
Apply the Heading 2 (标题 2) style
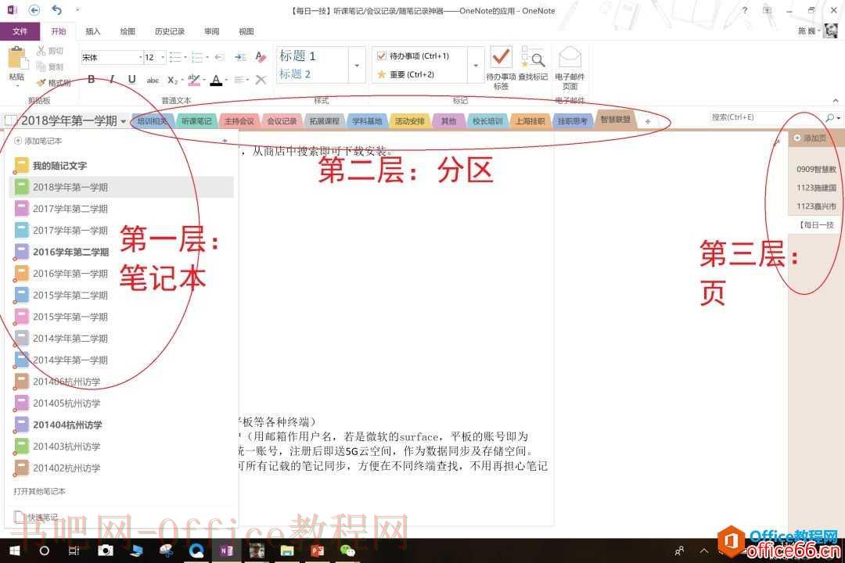coord(295,74)
